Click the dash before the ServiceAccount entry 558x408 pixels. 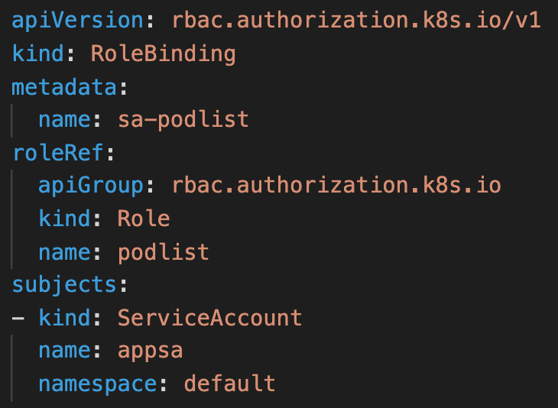pos(18,317)
